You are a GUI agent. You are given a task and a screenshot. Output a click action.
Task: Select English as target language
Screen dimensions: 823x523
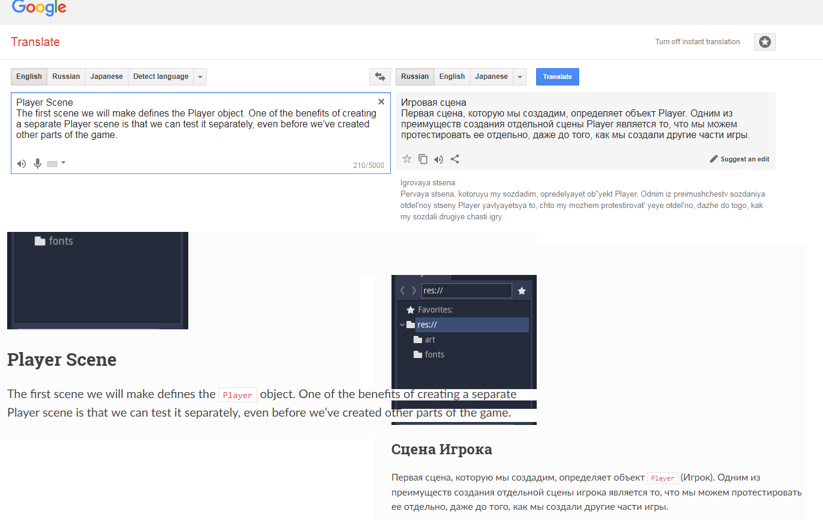point(452,77)
